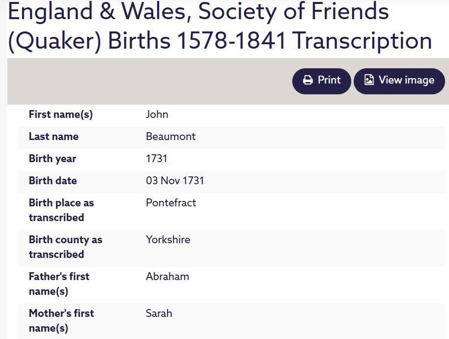Image resolution: width=449 pixels, height=339 pixels.
Task: Select the birth place value Pontefract
Action: point(171,203)
